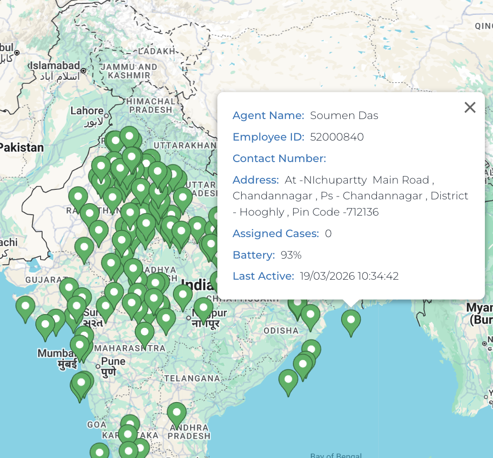The height and width of the screenshot is (458, 493).
Task: Click the topmost marker near Himachal Pradesh
Action: [x=130, y=136]
